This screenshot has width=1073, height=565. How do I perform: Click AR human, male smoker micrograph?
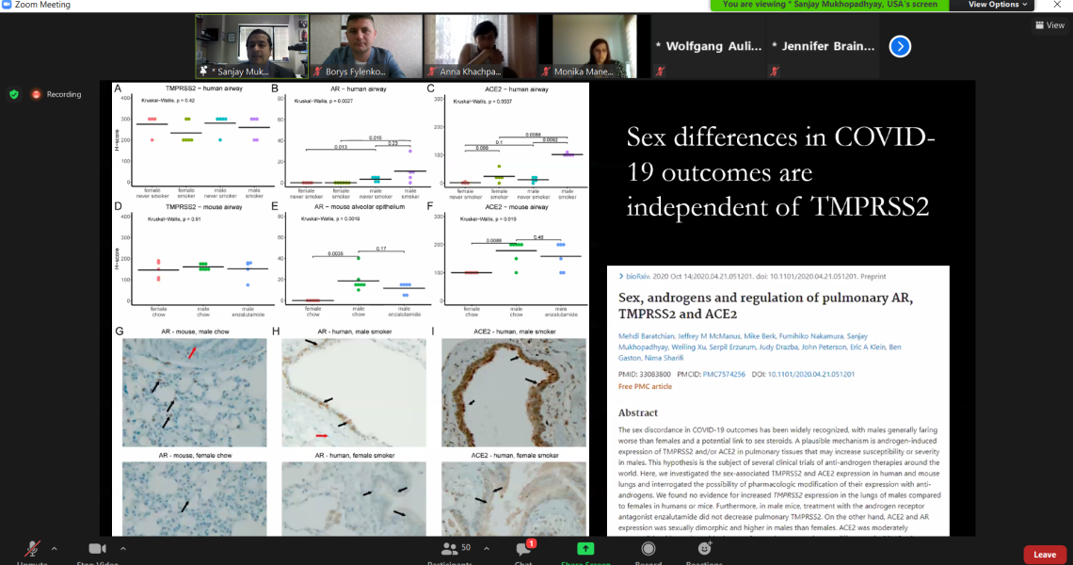click(x=354, y=393)
